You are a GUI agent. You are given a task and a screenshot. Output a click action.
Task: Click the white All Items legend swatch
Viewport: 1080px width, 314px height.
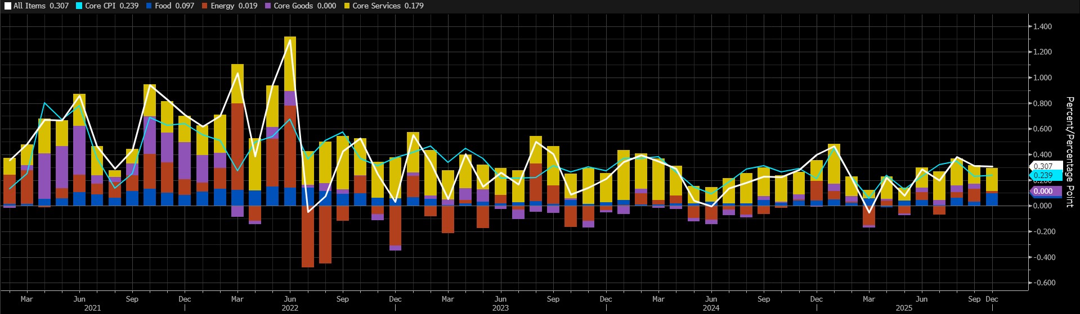pyautogui.click(x=8, y=6)
